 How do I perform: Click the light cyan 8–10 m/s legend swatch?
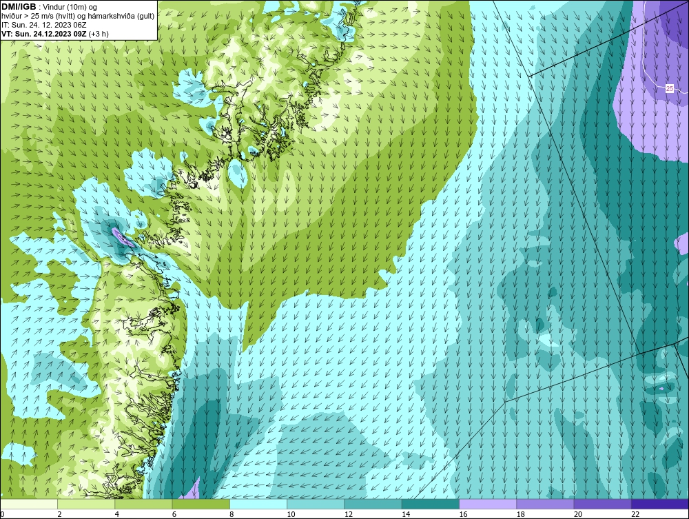click(x=258, y=504)
